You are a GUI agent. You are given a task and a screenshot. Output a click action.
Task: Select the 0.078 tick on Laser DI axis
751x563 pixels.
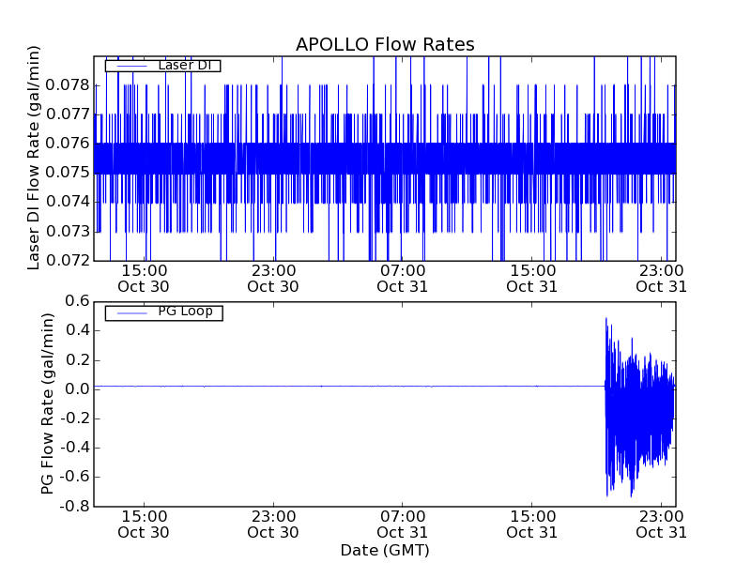68,85
